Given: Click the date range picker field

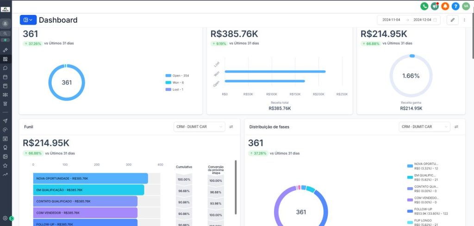Looking at the screenshot, I should [x=409, y=20].
